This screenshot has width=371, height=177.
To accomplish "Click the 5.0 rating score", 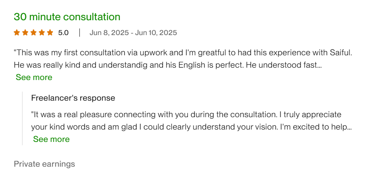I will [x=63, y=33].
